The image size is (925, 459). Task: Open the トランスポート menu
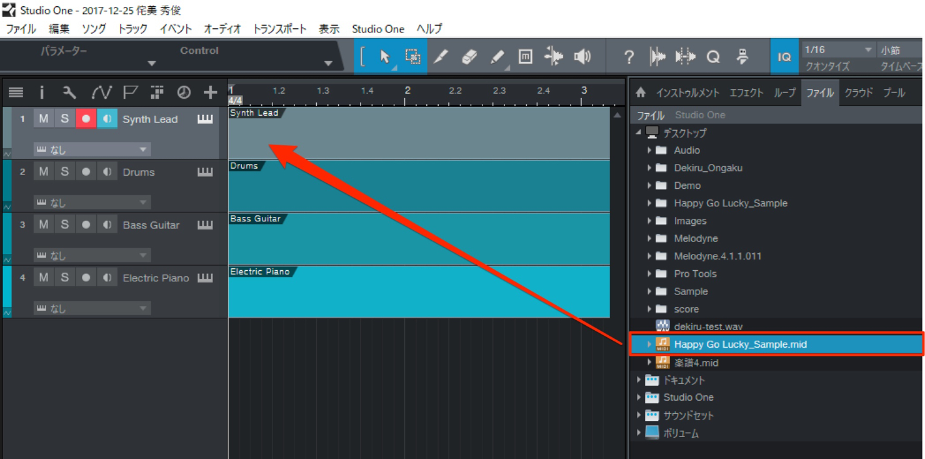[x=279, y=29]
